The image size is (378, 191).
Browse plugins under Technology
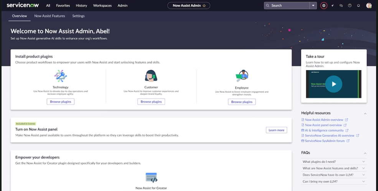click(61, 102)
